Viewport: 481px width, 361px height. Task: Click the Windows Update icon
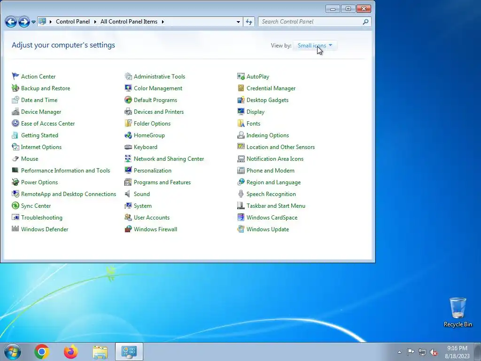(x=241, y=229)
